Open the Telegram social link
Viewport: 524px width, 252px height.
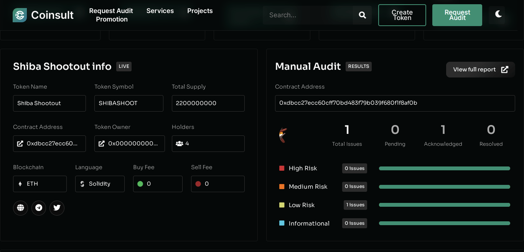click(x=39, y=208)
